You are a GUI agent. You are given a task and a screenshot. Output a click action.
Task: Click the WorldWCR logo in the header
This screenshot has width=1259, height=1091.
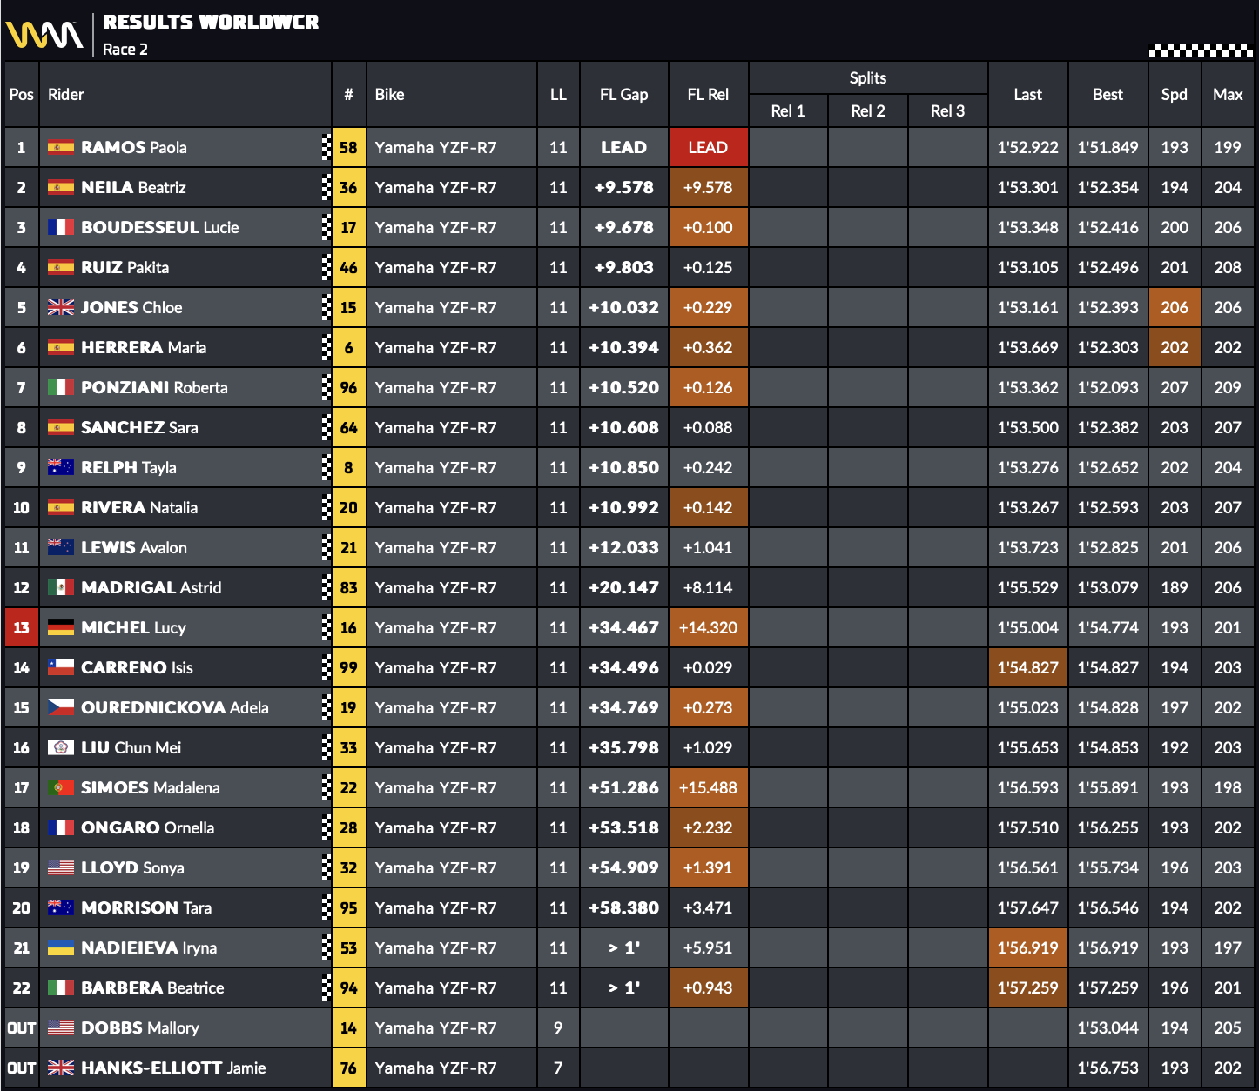tap(44, 35)
